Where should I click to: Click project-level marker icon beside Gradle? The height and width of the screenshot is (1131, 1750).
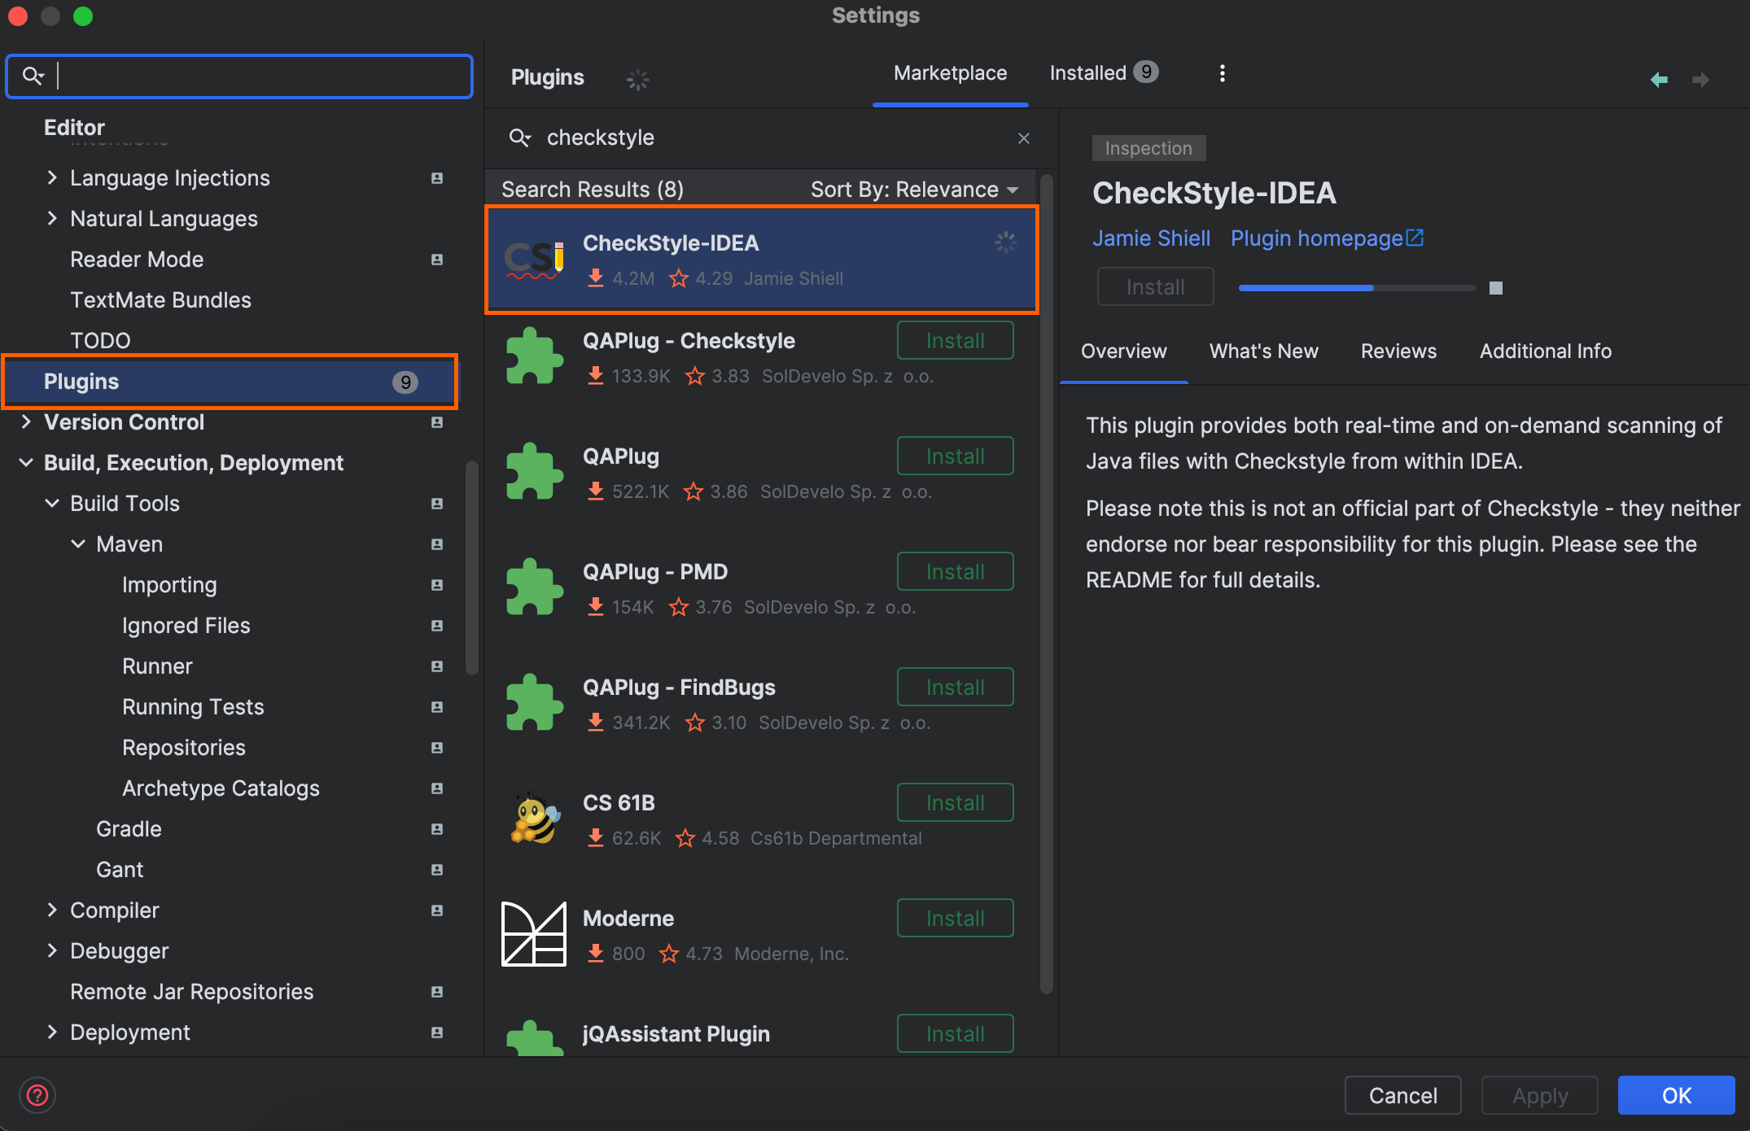pos(437,829)
